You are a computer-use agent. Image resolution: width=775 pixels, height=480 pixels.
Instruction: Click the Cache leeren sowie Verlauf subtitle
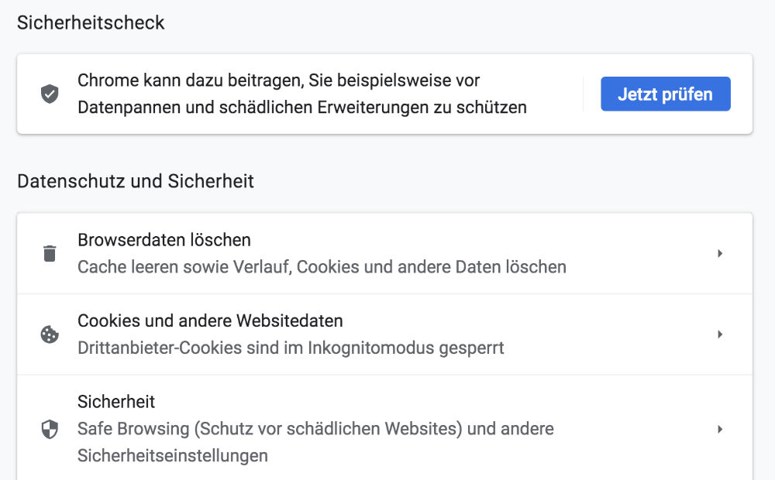click(x=322, y=267)
